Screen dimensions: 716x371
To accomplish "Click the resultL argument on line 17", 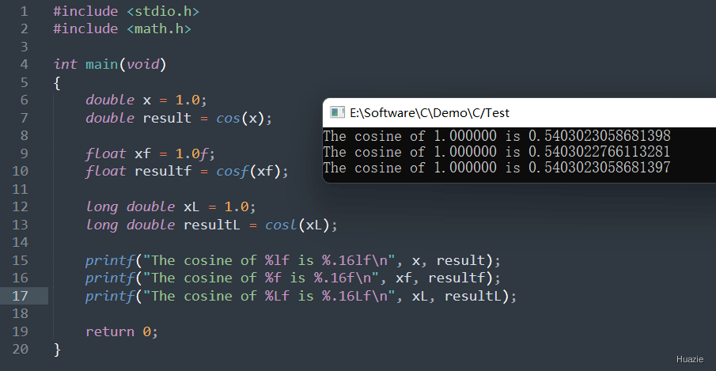I will point(473,296).
